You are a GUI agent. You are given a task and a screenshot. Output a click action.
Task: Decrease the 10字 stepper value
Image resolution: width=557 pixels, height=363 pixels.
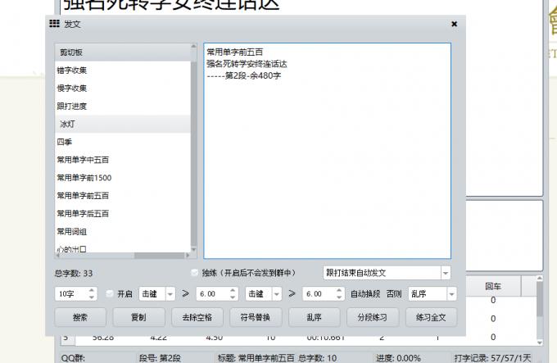92,297
